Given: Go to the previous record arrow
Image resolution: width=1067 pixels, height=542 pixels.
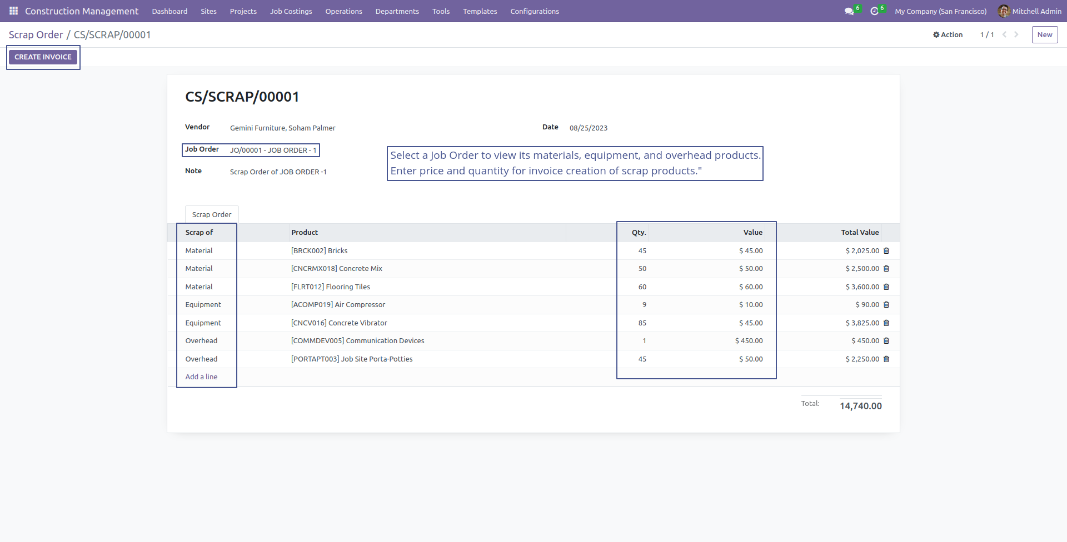Looking at the screenshot, I should tap(1004, 34).
